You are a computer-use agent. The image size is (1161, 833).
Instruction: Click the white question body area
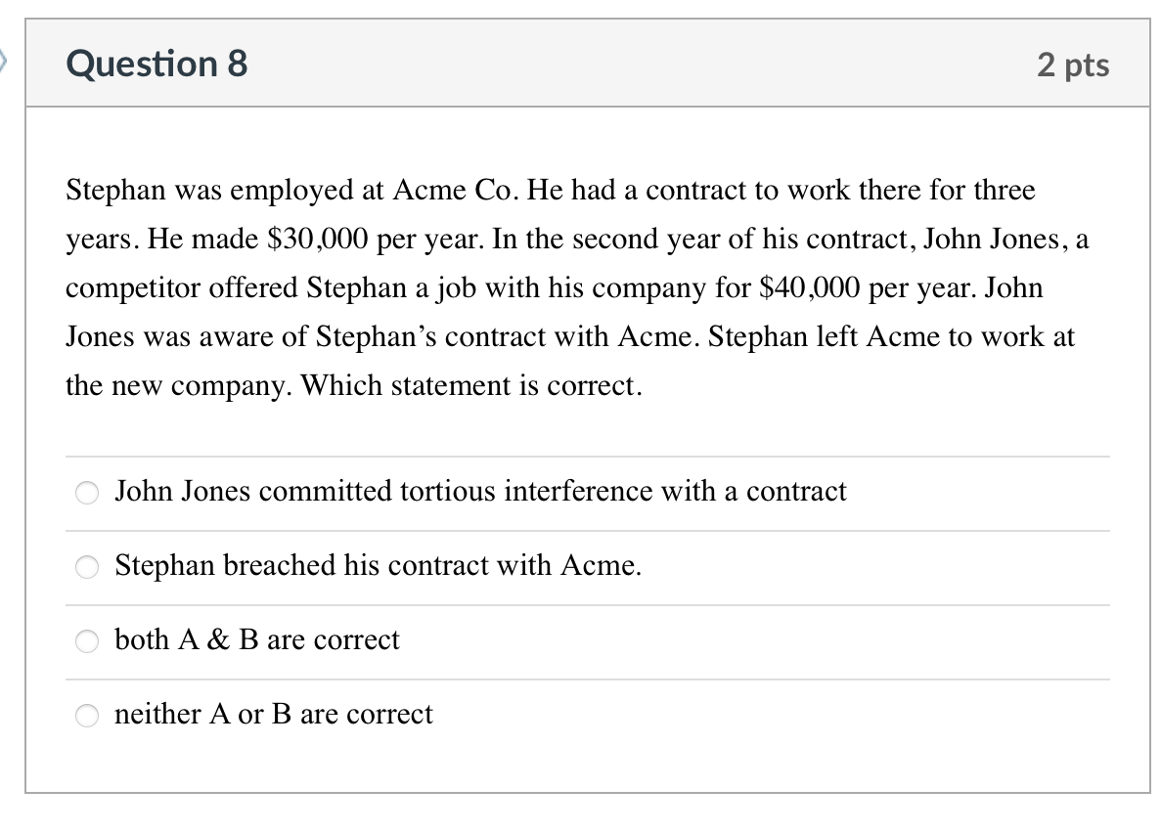(587, 425)
